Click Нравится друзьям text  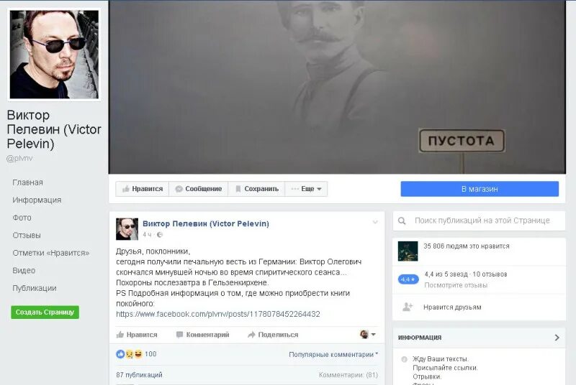(452, 307)
